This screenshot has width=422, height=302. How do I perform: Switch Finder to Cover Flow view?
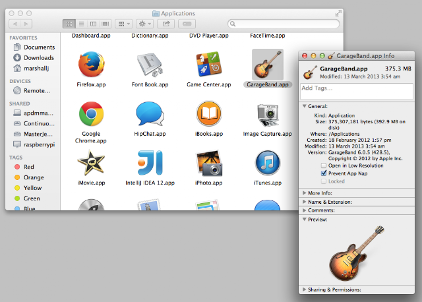pyautogui.click(x=105, y=24)
